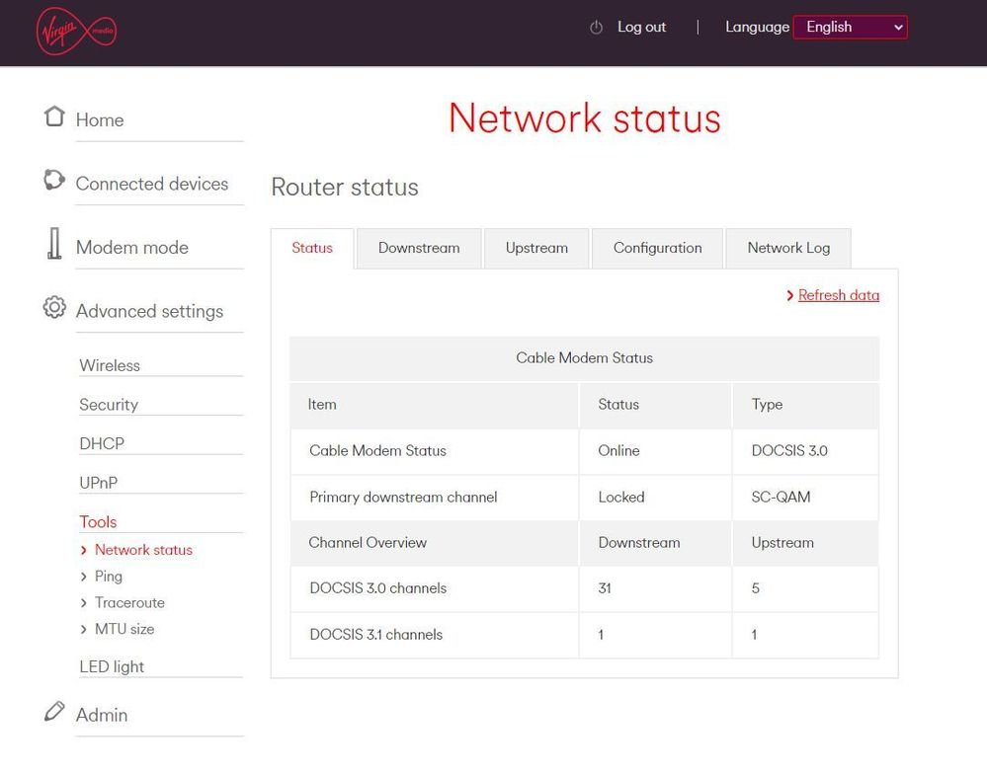Open Wireless settings
Image resolution: width=987 pixels, height=774 pixels.
point(110,365)
